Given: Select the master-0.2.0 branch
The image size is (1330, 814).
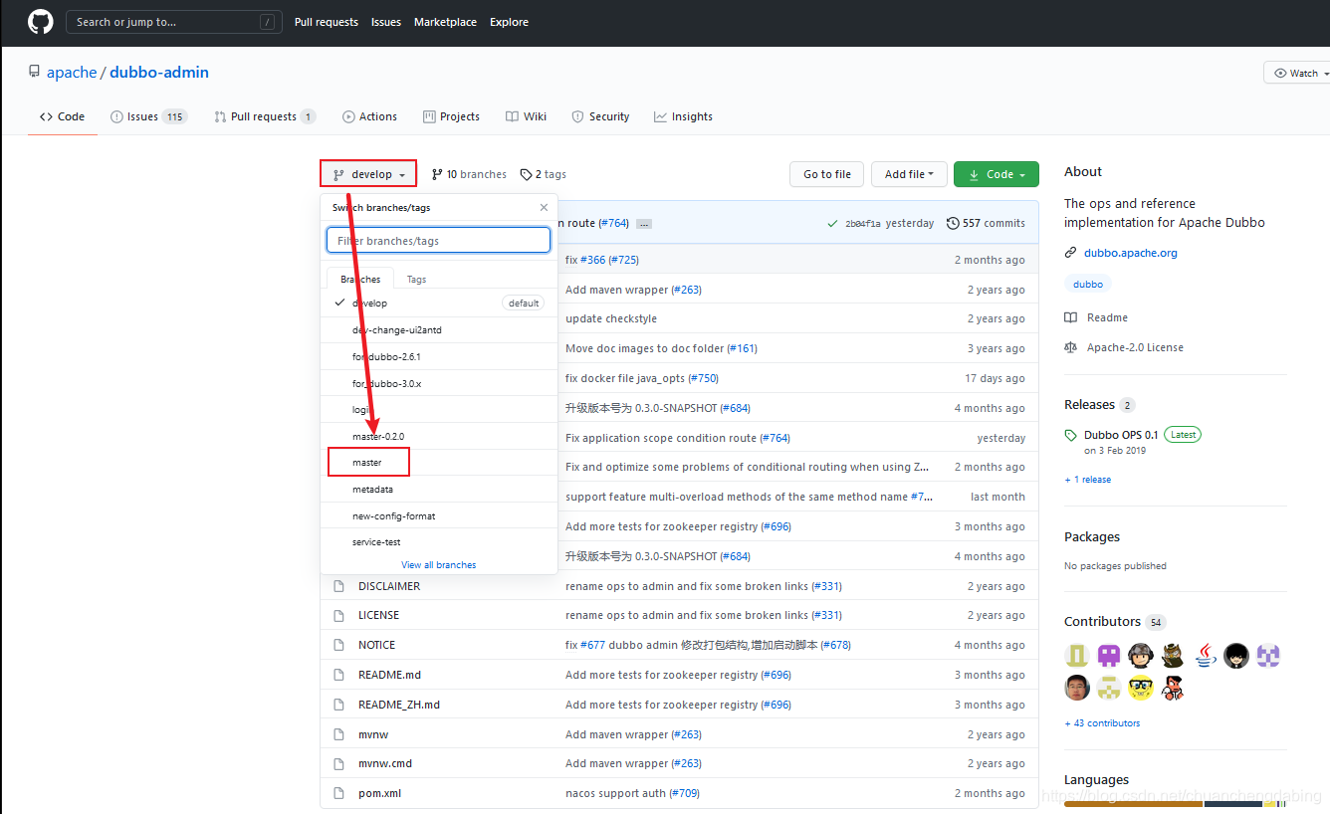Looking at the screenshot, I should point(439,436).
